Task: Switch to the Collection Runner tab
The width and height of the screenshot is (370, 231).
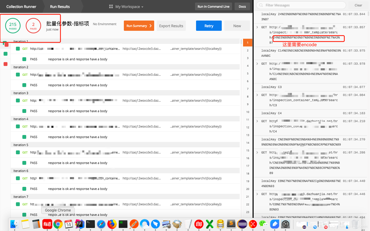Action: pos(22,7)
